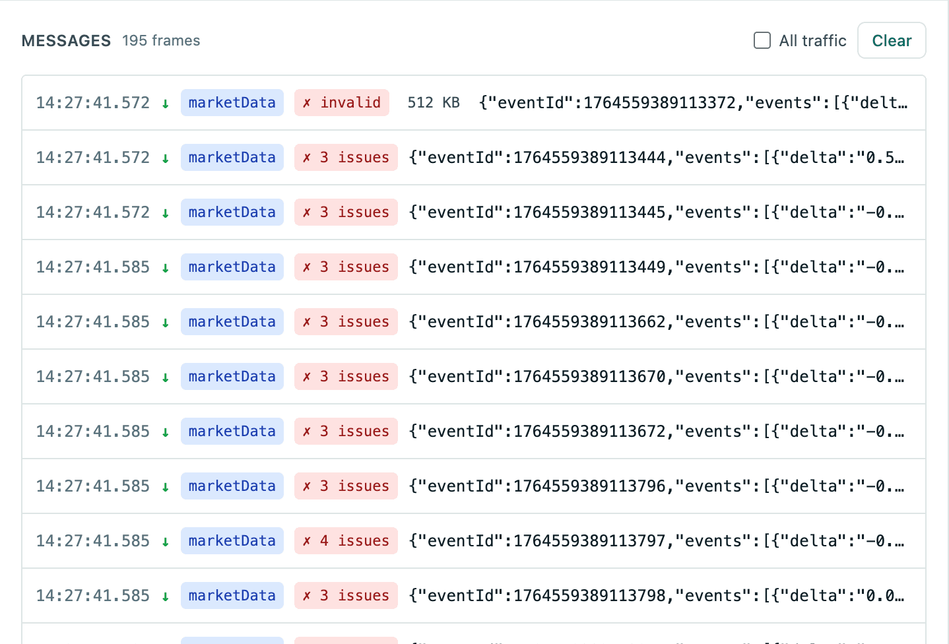Image resolution: width=949 pixels, height=644 pixels.
Task: Open the invalid badge on the 512 KB frame
Action: [x=342, y=102]
